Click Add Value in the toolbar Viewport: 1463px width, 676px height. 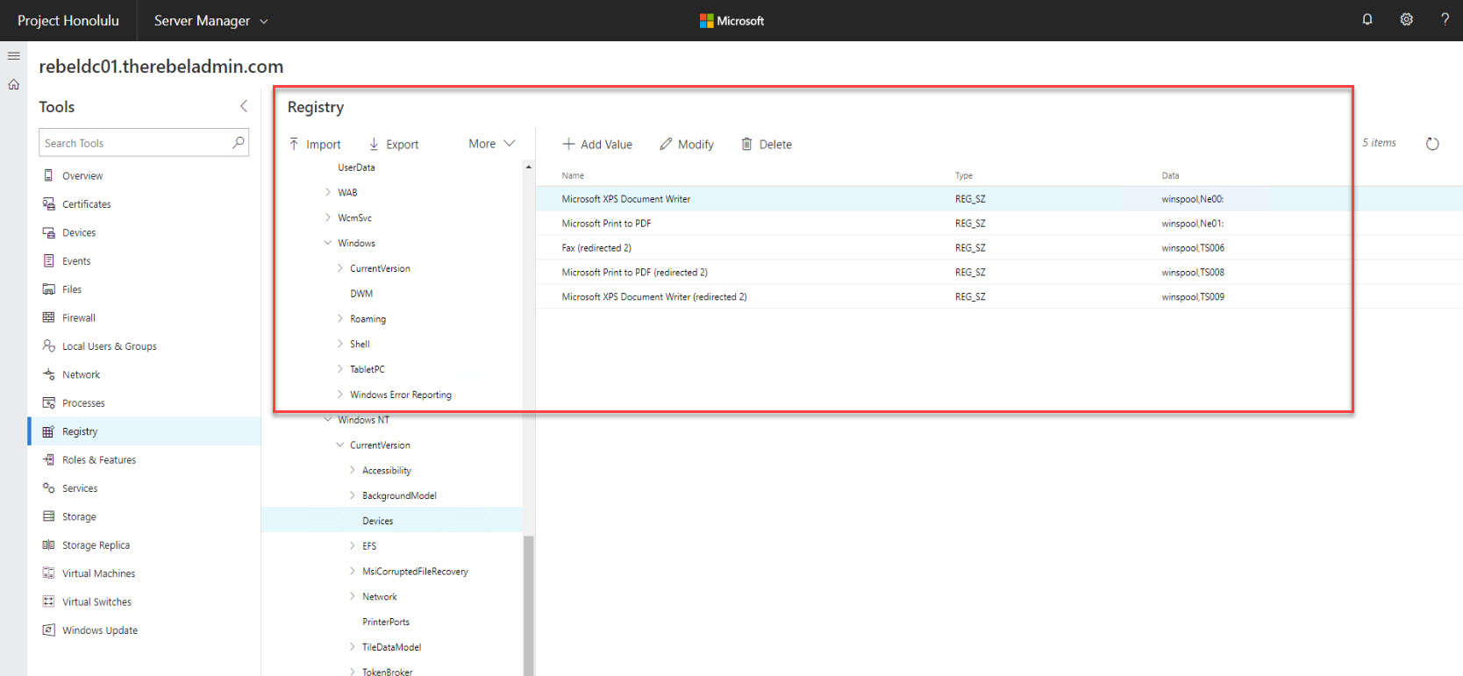click(597, 144)
